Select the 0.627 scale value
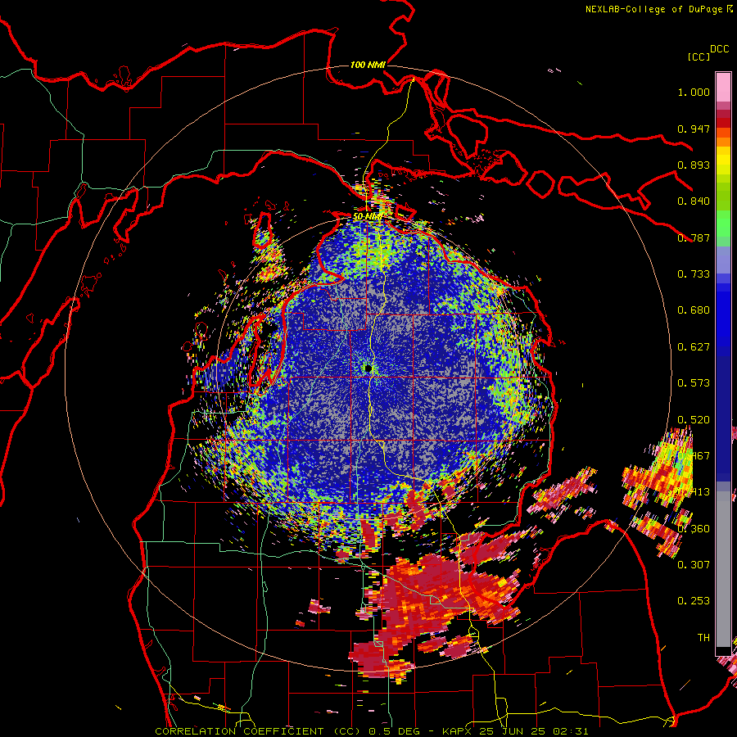This screenshot has height=737, width=737. point(694,347)
